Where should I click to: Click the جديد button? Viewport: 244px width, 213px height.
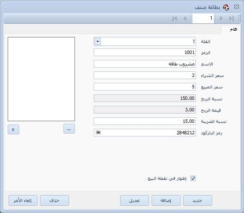[198, 200]
